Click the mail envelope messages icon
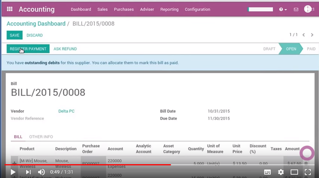The height and width of the screenshot is (178, 319). (x=296, y=10)
